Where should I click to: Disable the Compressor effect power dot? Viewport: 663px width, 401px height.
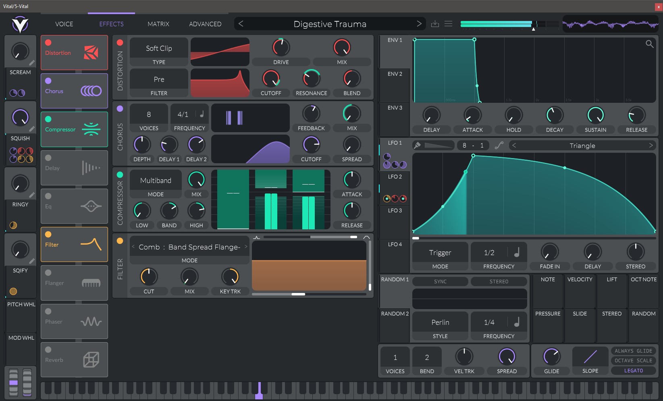click(x=48, y=119)
